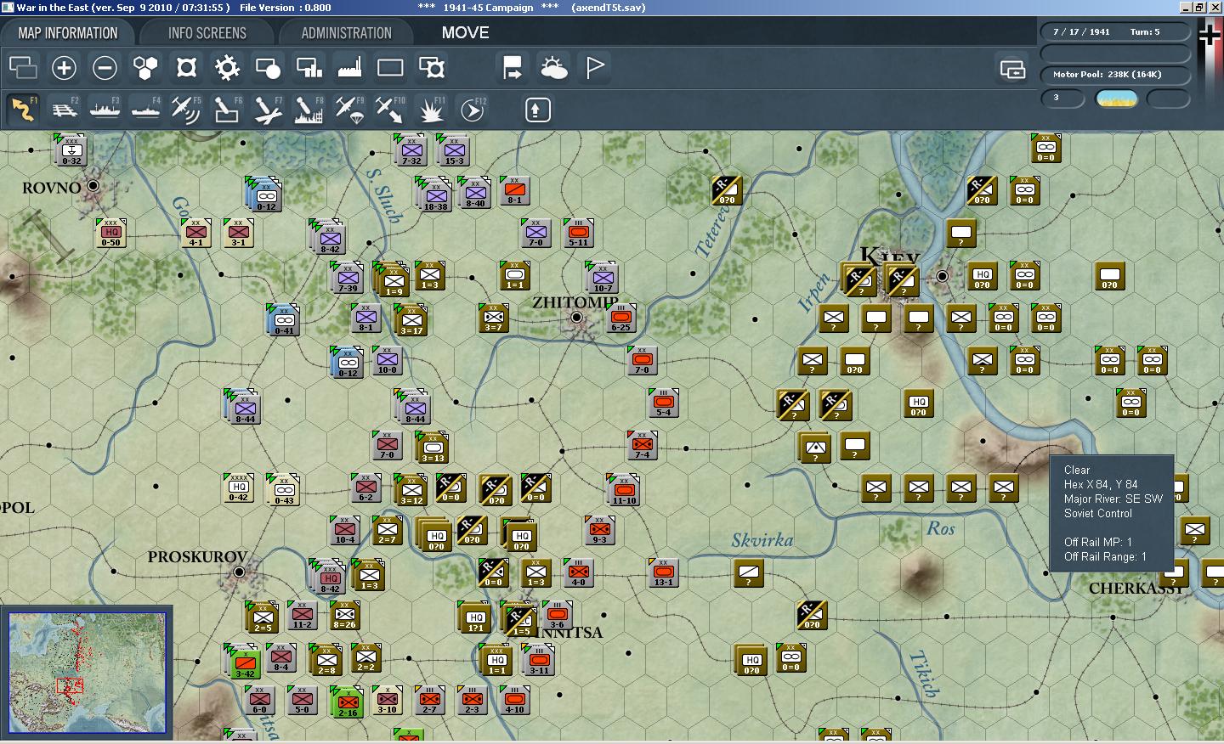Select the F3 naval transport mode
Viewport: 1224px width, 744px height.
(105, 110)
